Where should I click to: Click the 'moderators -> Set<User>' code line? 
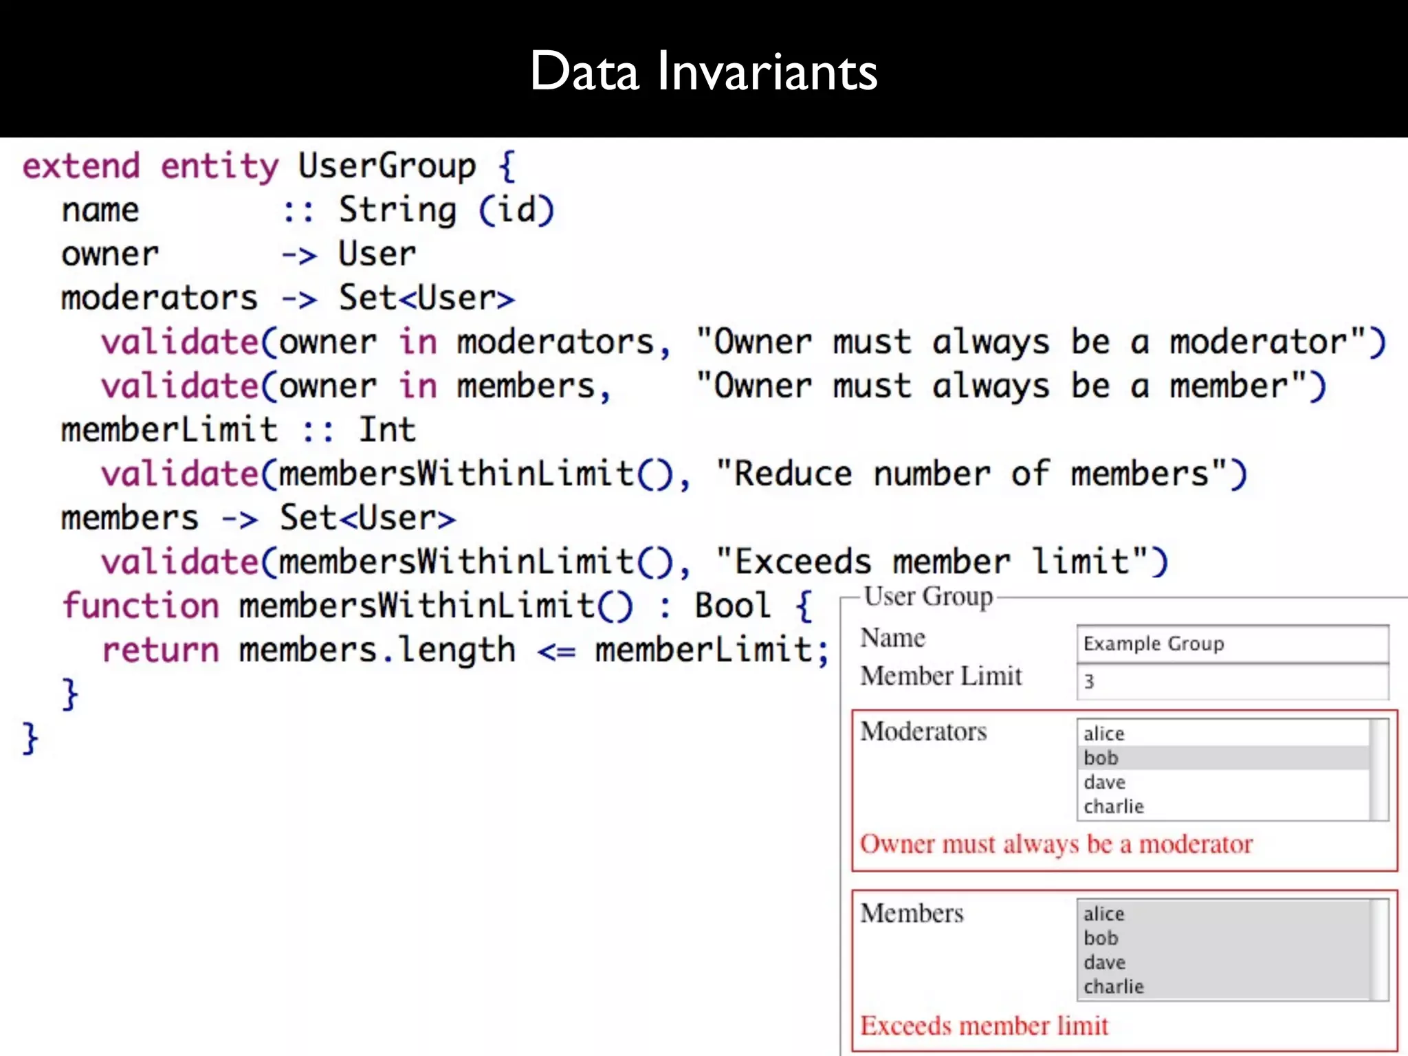pos(287,298)
